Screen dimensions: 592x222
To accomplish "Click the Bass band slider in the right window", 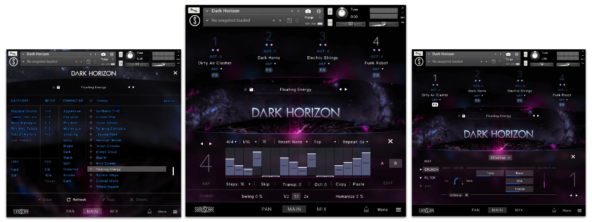I will coord(519,173).
